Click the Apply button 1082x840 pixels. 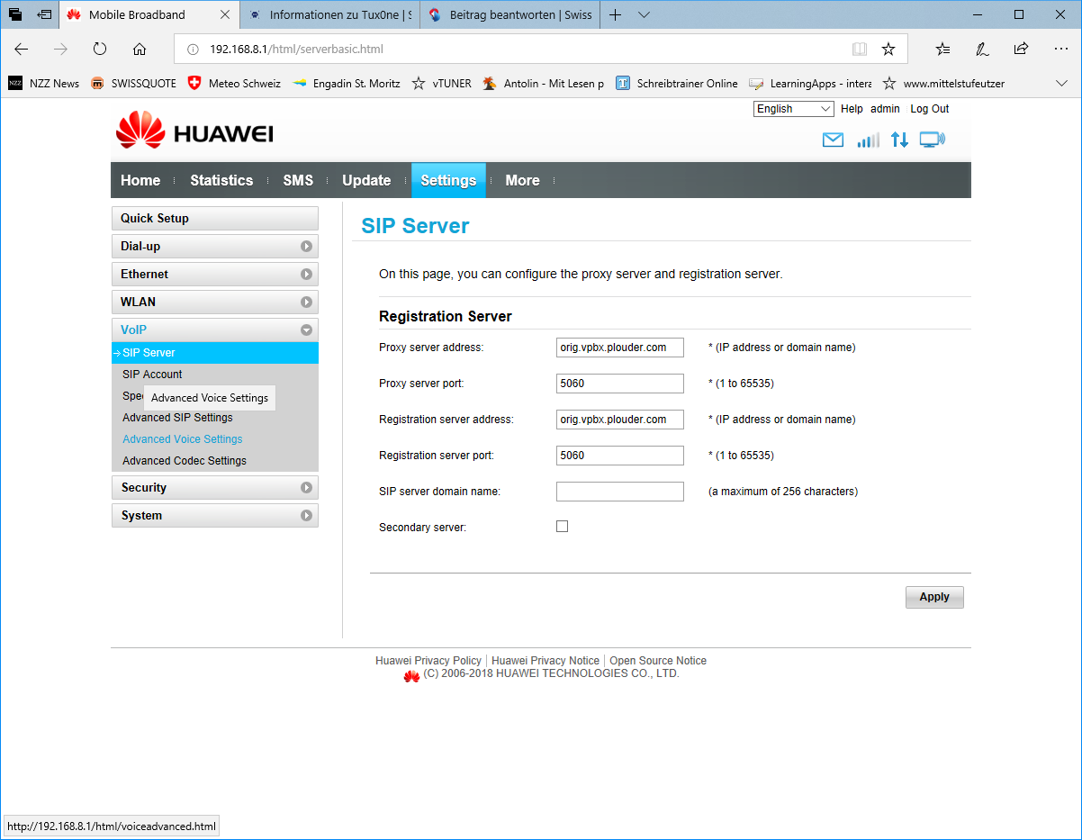click(933, 597)
